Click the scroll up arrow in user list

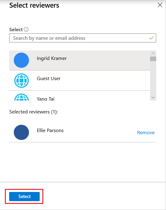[x=153, y=53]
